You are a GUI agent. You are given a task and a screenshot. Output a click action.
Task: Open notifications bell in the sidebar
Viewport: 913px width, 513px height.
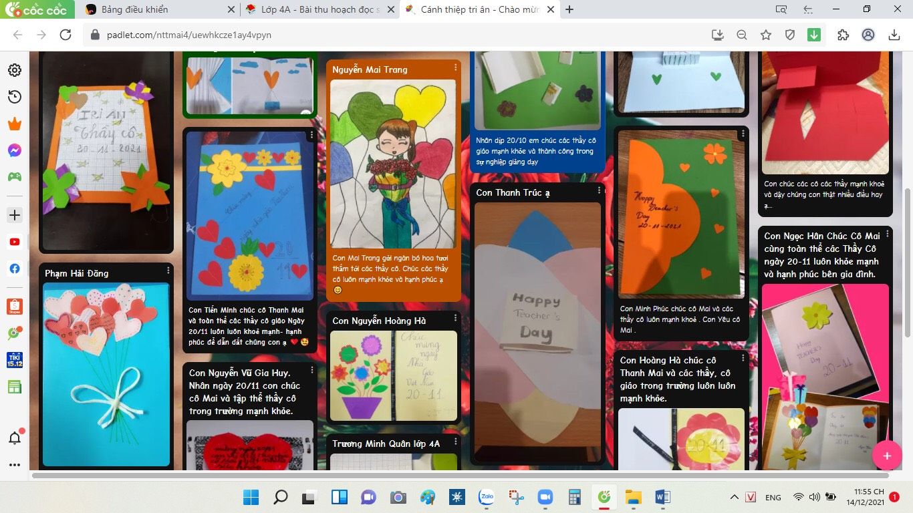coord(15,438)
